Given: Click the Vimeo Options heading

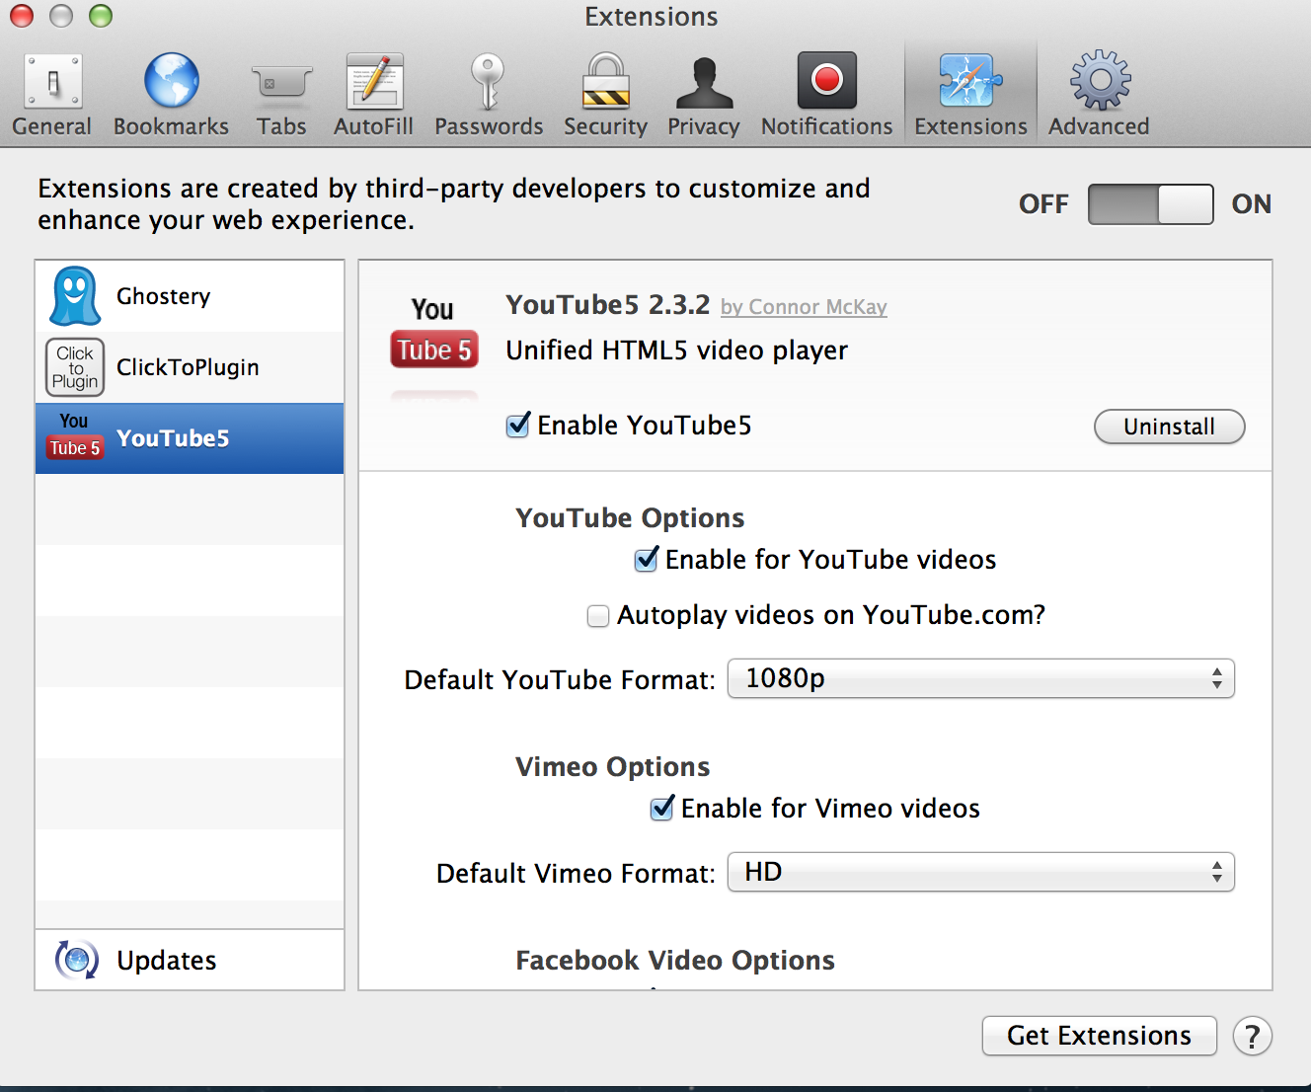Looking at the screenshot, I should point(613,767).
